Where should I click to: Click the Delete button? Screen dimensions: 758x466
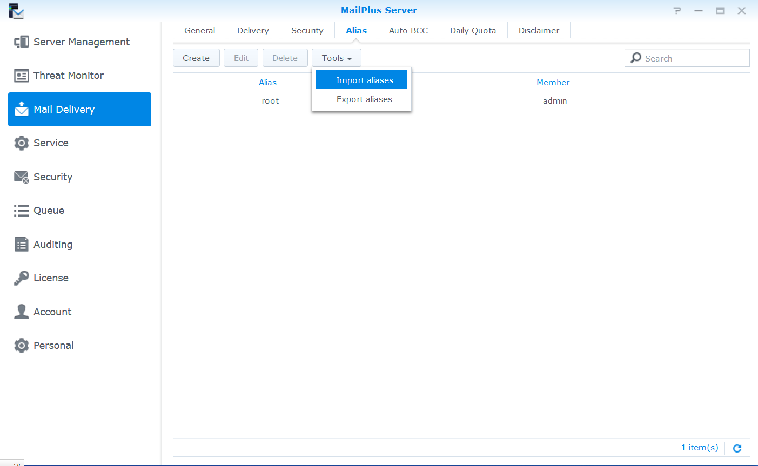285,58
